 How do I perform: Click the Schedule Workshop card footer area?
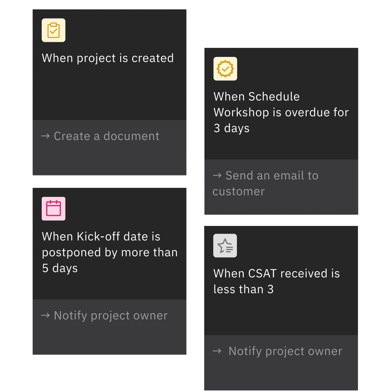click(x=281, y=187)
